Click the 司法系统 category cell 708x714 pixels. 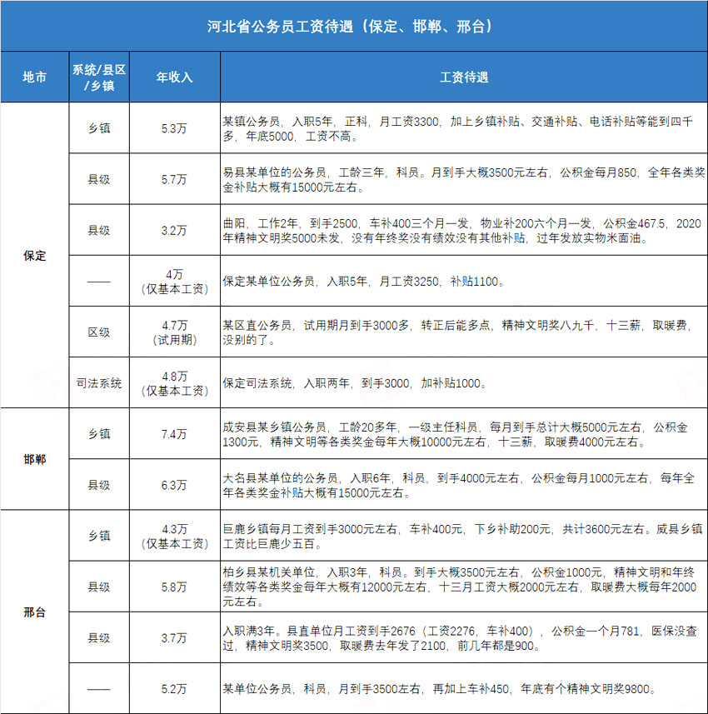pos(99,383)
